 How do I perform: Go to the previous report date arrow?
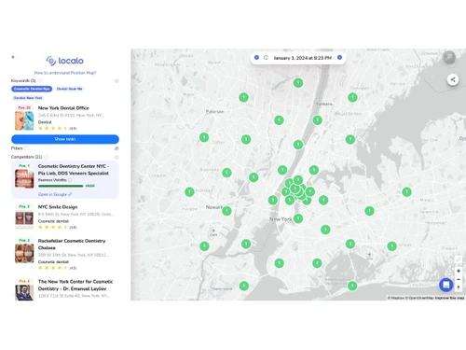[x=256, y=58]
